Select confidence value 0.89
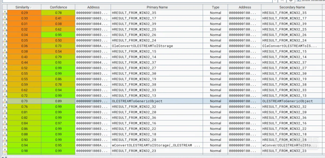 pyautogui.click(x=58, y=101)
